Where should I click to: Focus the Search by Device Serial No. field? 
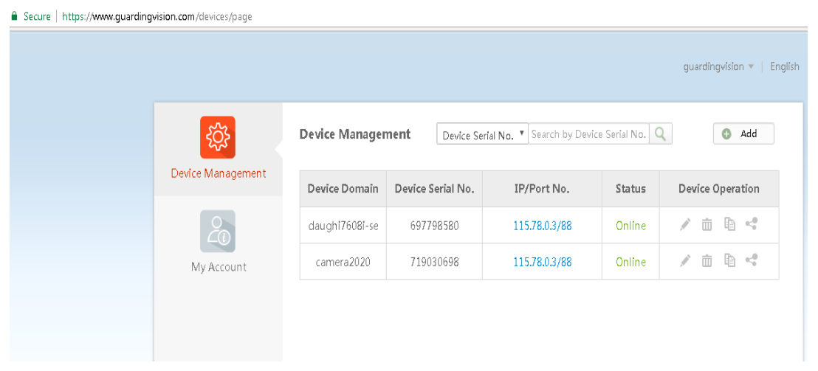(588, 134)
